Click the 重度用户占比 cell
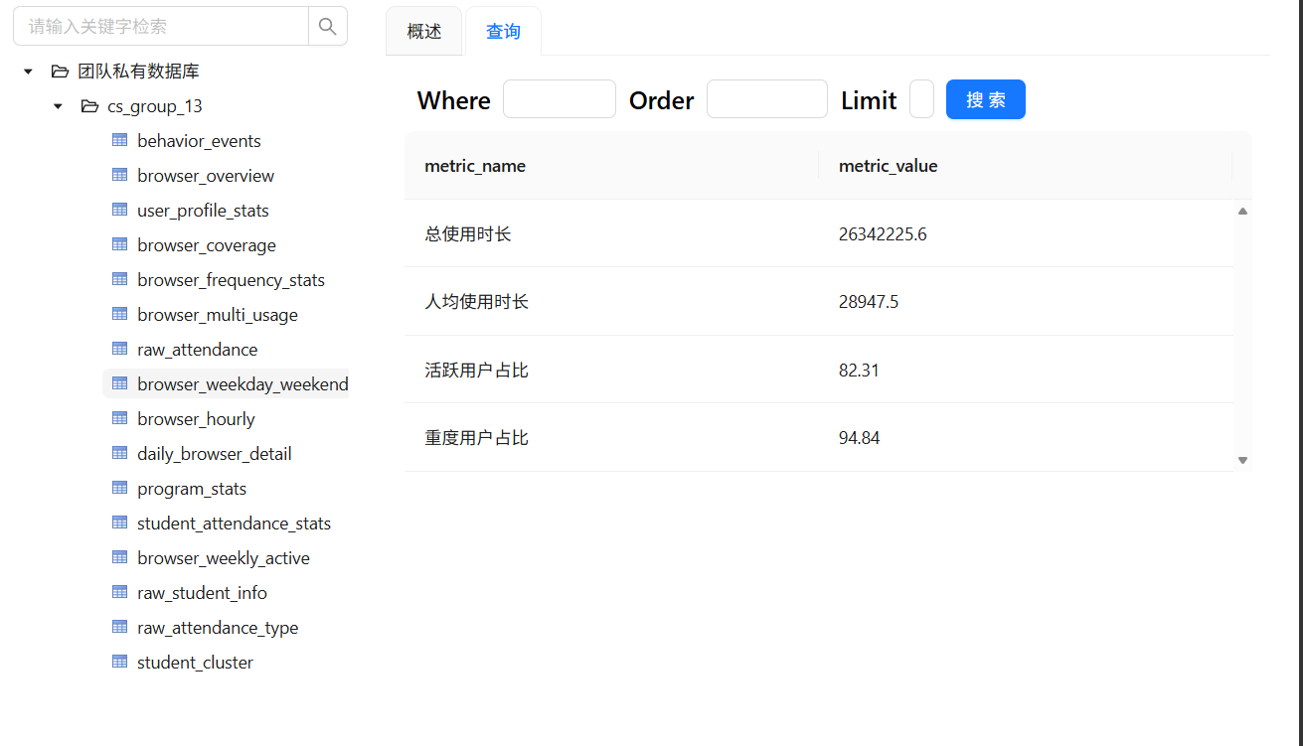Image resolution: width=1303 pixels, height=746 pixels. [x=611, y=437]
